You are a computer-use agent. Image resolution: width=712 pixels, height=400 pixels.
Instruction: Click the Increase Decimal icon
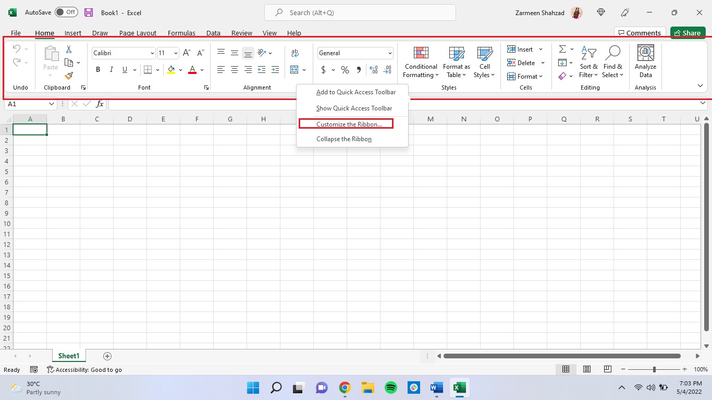coord(374,69)
